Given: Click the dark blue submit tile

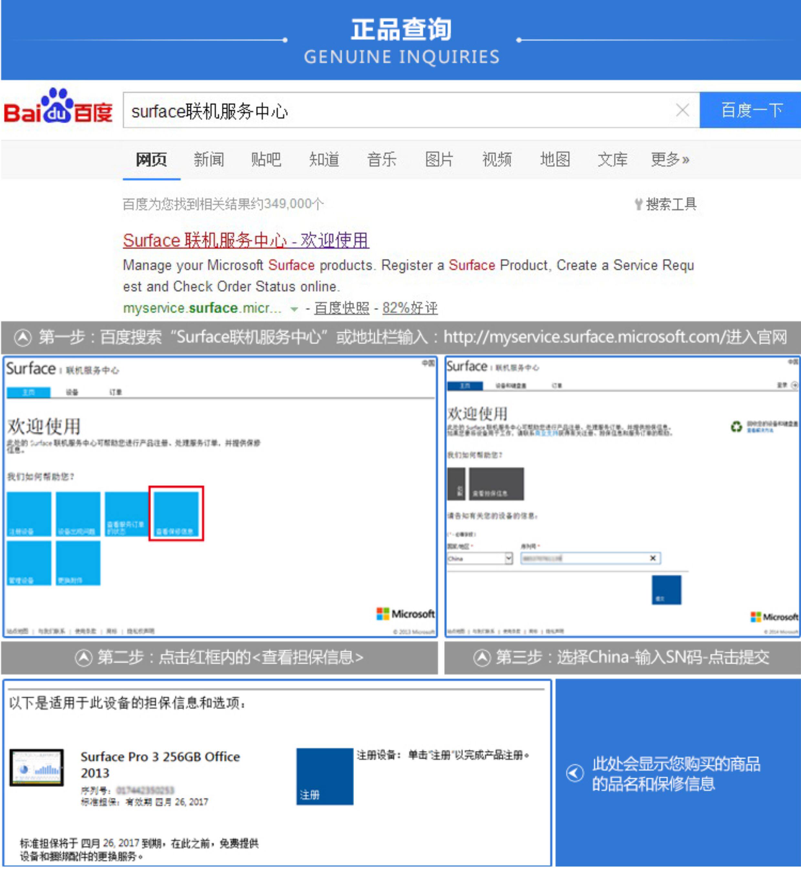Looking at the screenshot, I should (x=666, y=590).
